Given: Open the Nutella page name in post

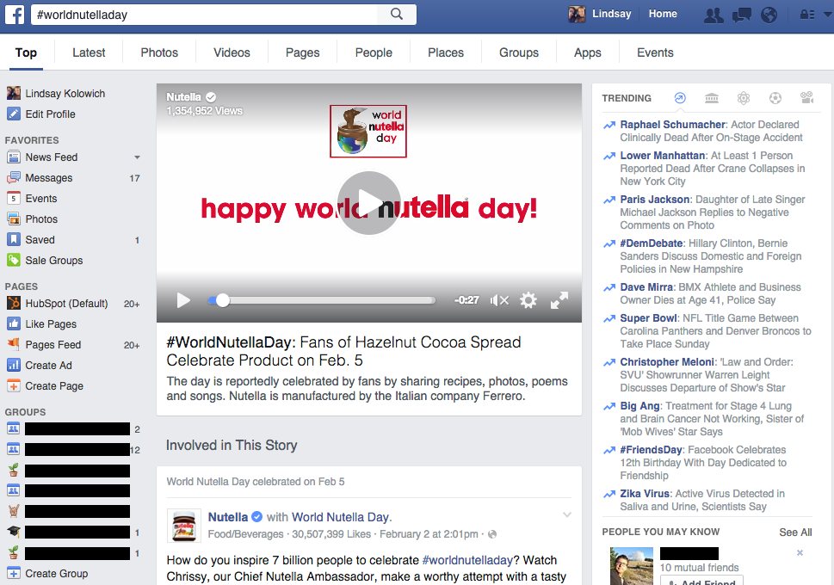Looking at the screenshot, I should pyautogui.click(x=227, y=517).
